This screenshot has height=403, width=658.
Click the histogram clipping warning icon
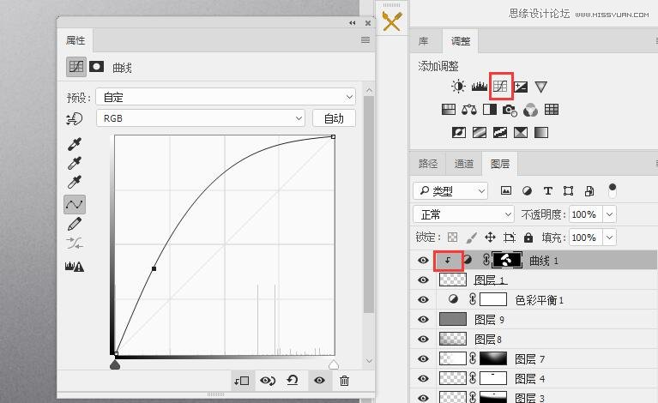(x=75, y=267)
